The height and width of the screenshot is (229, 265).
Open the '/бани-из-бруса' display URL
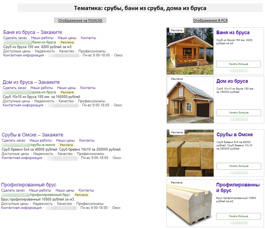click(44, 42)
